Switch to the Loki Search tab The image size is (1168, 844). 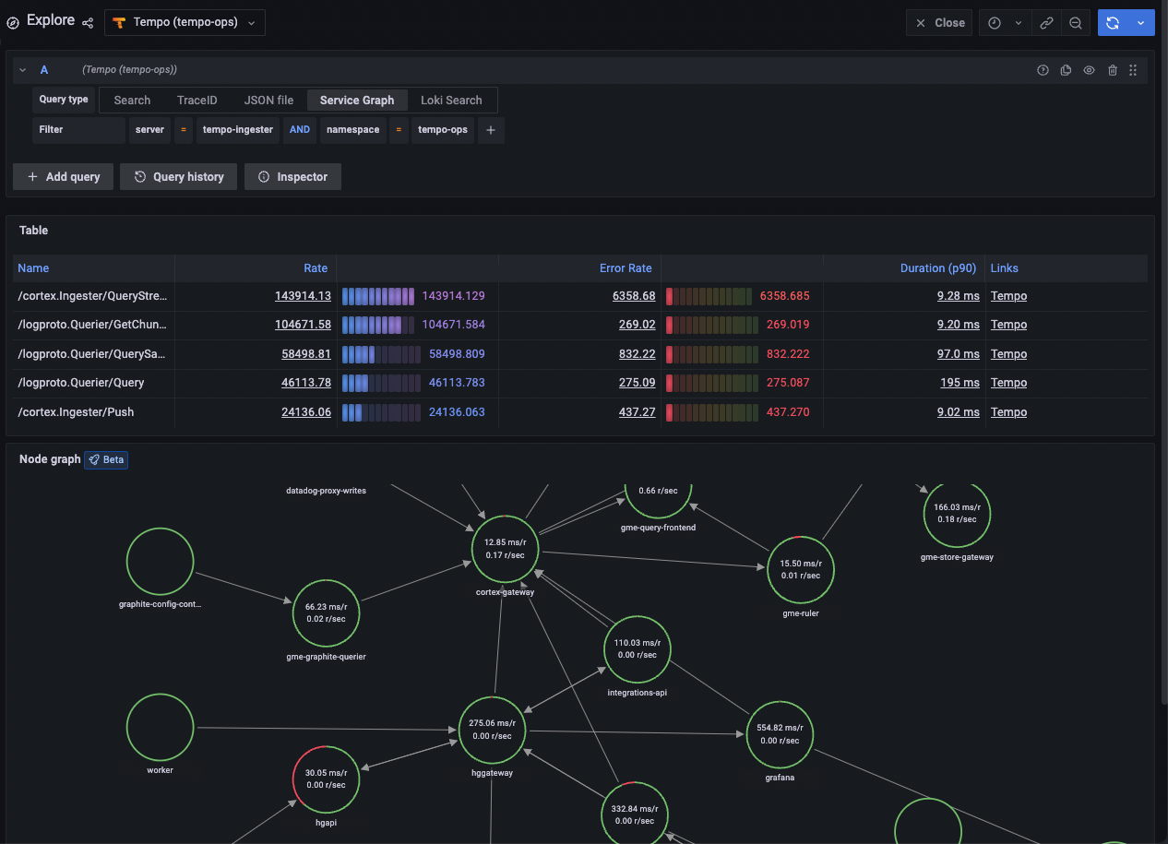(451, 100)
